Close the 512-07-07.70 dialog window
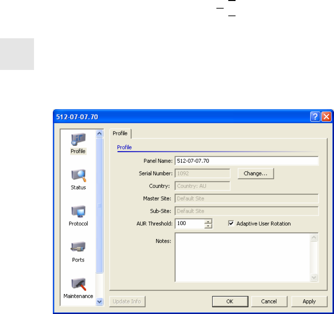This screenshot has height=314, width=334. [x=326, y=117]
